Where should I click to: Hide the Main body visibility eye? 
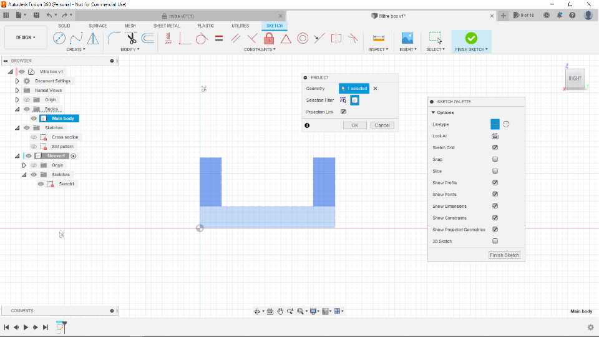34,119
